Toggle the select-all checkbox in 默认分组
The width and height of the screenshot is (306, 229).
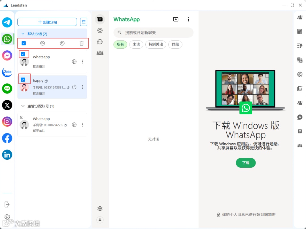click(x=24, y=43)
